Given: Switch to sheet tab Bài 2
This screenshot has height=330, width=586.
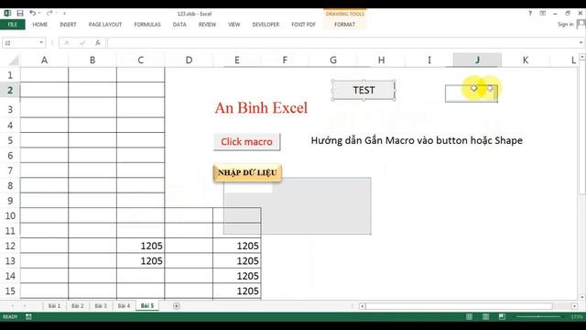Looking at the screenshot, I should [77, 305].
